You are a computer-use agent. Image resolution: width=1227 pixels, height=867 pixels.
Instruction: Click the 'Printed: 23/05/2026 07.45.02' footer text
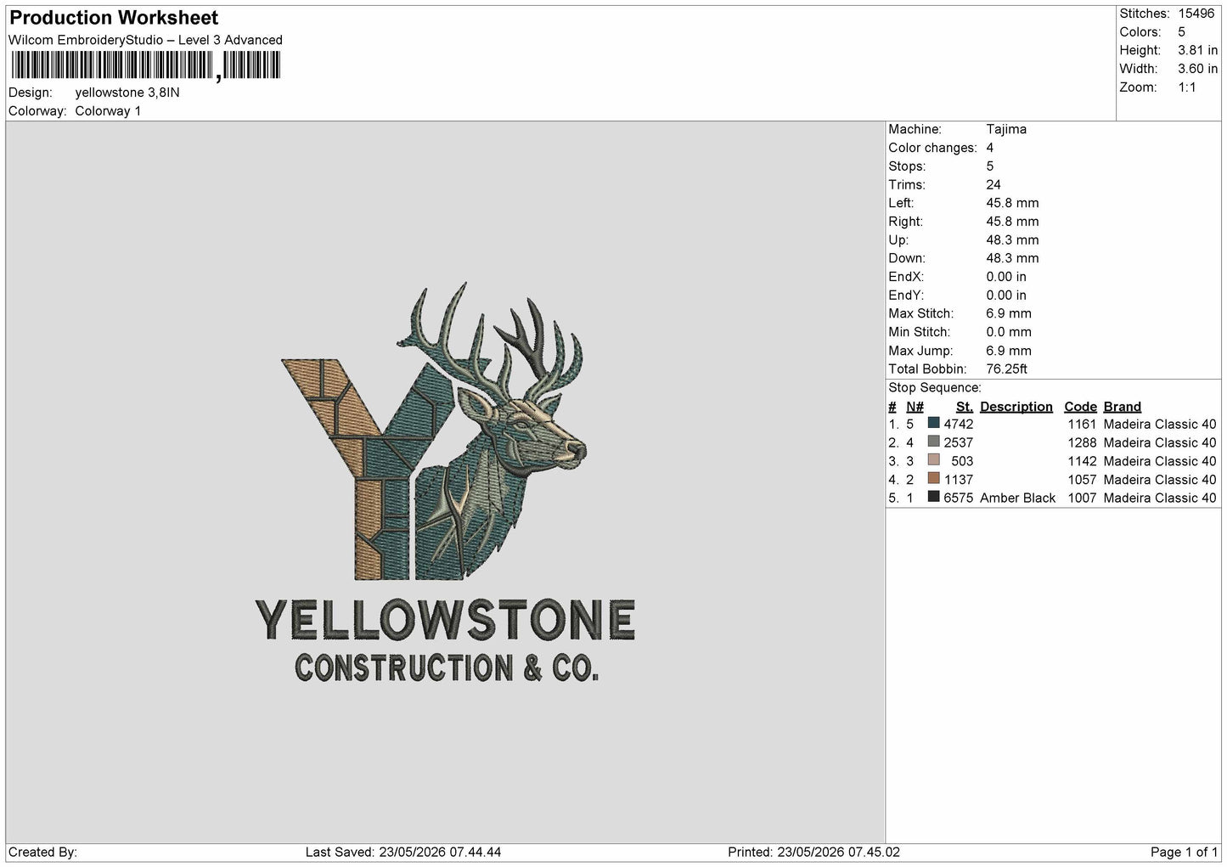(814, 852)
